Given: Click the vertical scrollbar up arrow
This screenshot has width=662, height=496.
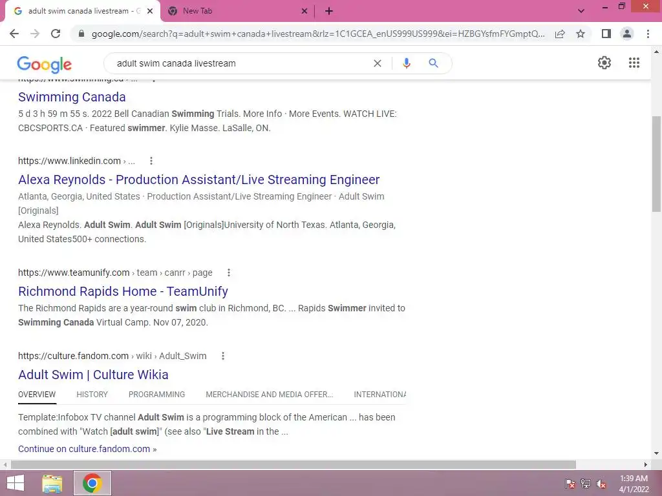Looking at the screenshot, I should pos(656,52).
